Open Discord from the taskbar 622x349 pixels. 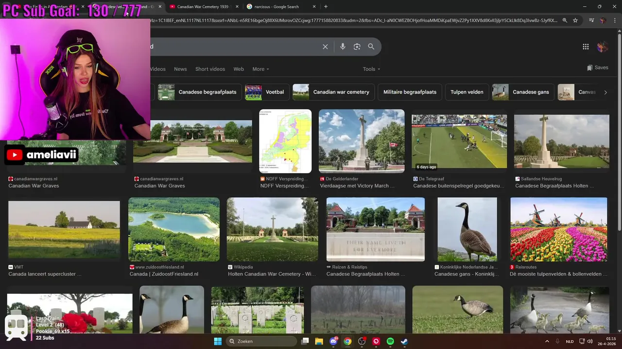click(x=333, y=341)
